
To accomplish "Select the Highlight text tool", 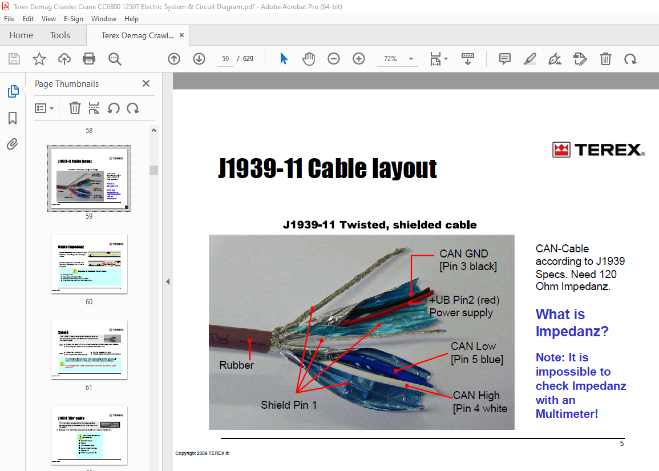I will click(x=530, y=59).
